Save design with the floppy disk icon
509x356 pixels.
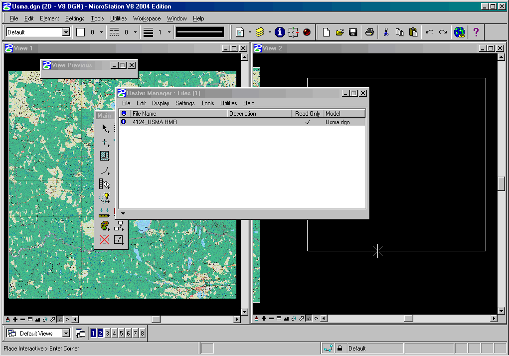(x=353, y=32)
